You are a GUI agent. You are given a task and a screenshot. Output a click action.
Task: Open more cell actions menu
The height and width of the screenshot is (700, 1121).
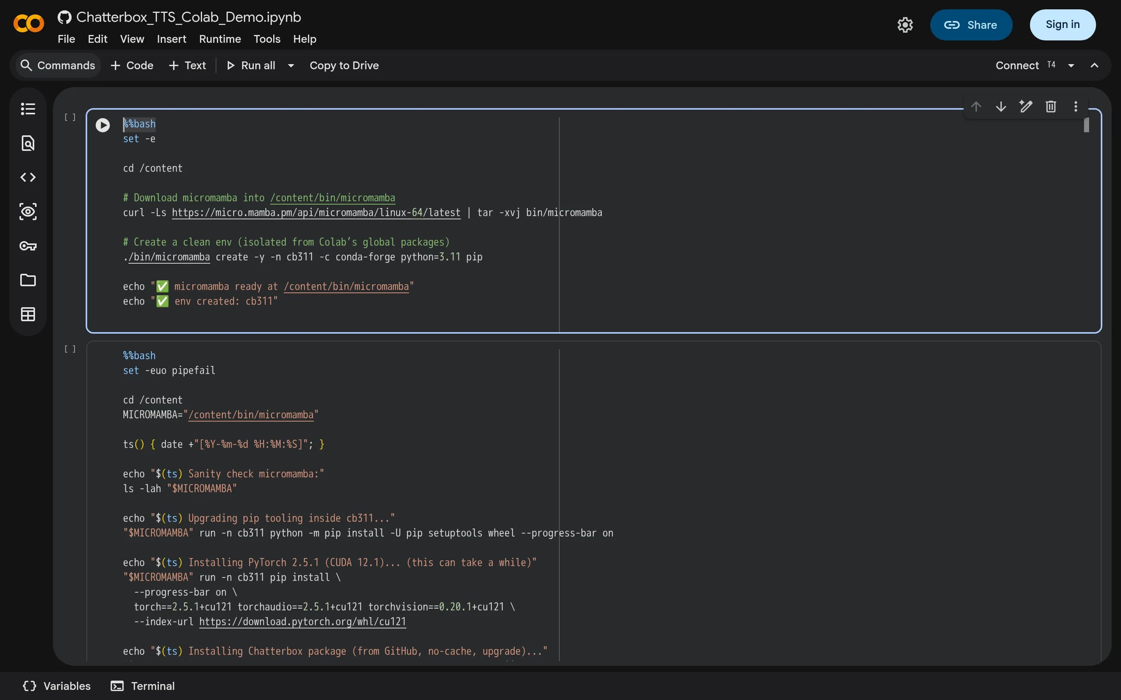coord(1075,107)
